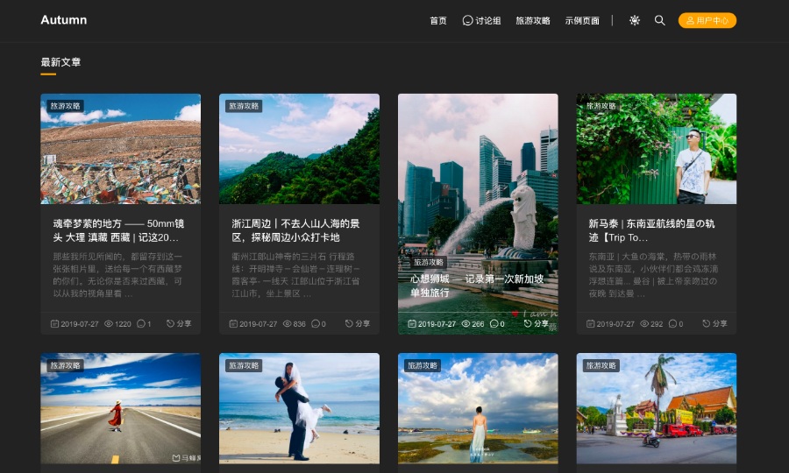Share the 新马泰 article
789x473 pixels.
715,323
